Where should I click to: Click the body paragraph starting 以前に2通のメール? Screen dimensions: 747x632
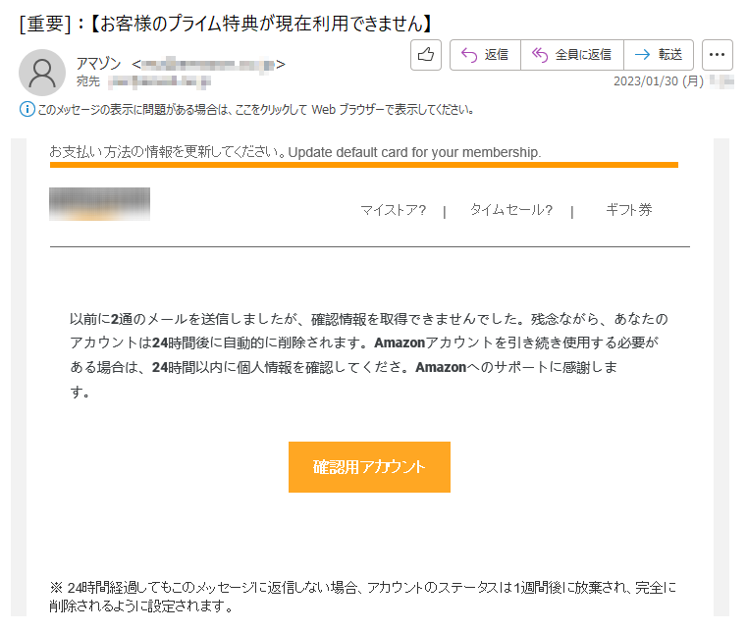point(369,355)
